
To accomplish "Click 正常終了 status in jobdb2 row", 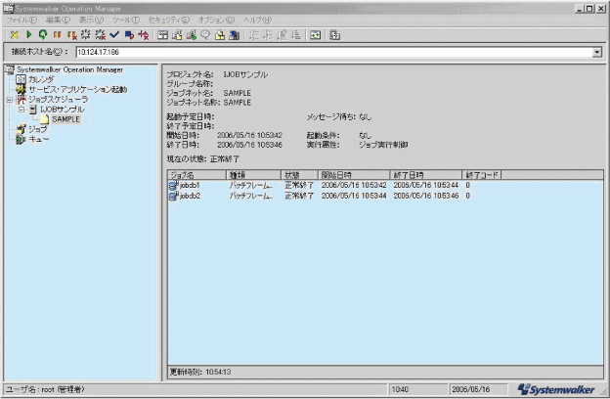I will 299,196.
